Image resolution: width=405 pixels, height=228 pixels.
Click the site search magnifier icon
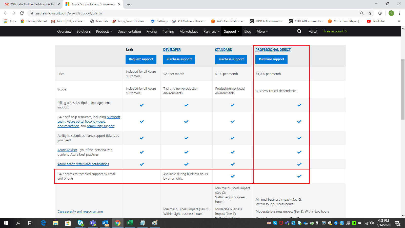tap(299, 31)
